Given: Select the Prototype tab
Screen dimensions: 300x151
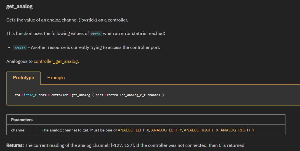Looking at the screenshot, I should coord(24,78).
